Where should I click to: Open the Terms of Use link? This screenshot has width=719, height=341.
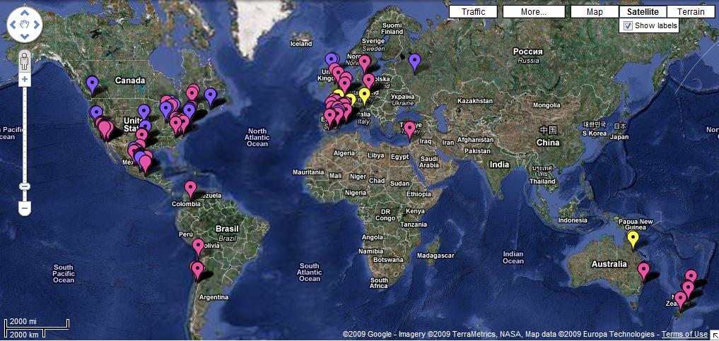pyautogui.click(x=684, y=334)
